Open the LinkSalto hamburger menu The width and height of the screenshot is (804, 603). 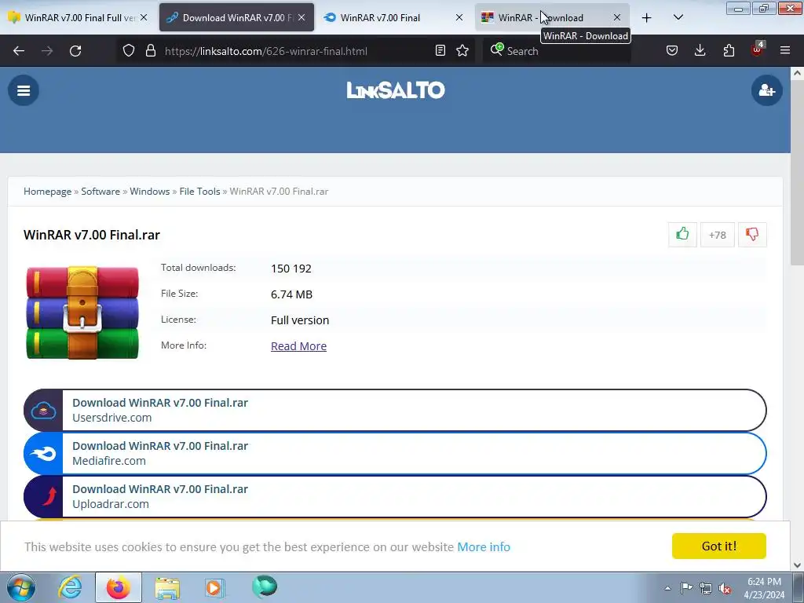(x=24, y=91)
